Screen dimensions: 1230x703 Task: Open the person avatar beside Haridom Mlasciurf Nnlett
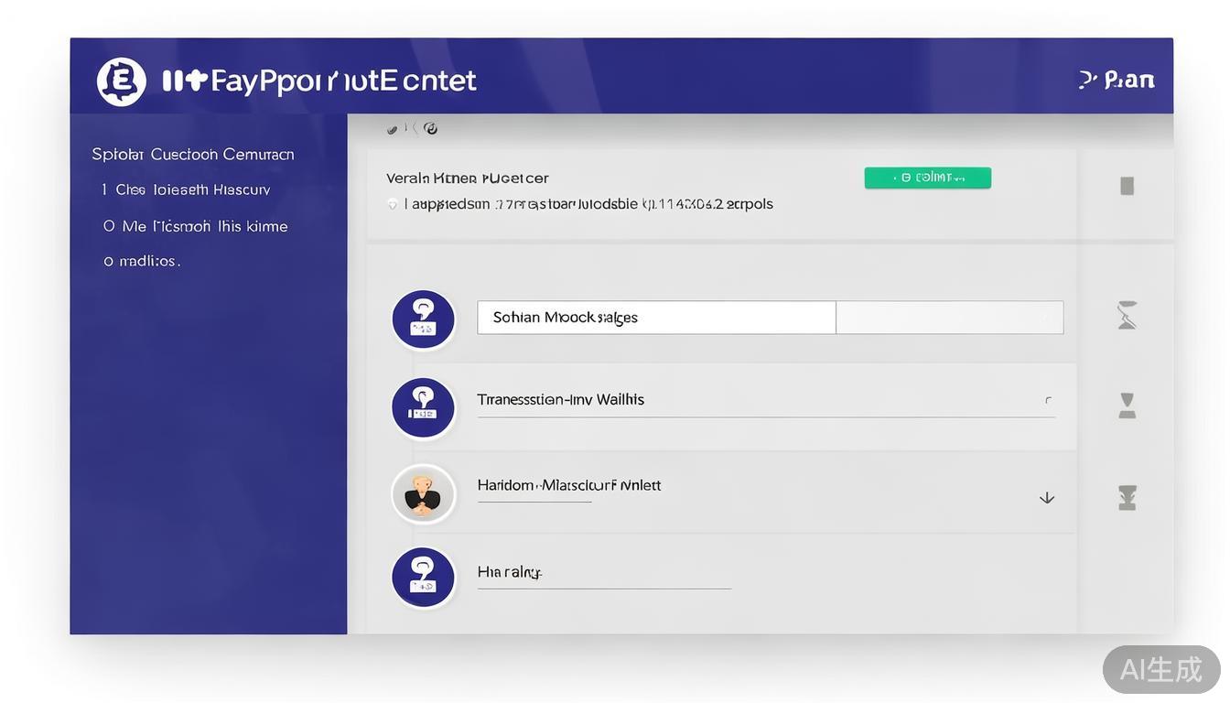[423, 494]
